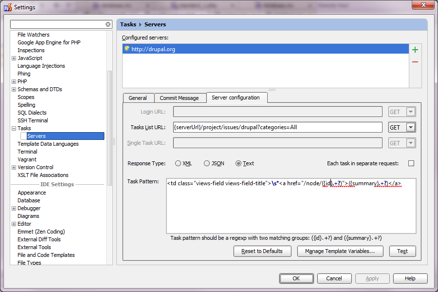Open Terminal settings
The height and width of the screenshot is (292, 438).
27,152
